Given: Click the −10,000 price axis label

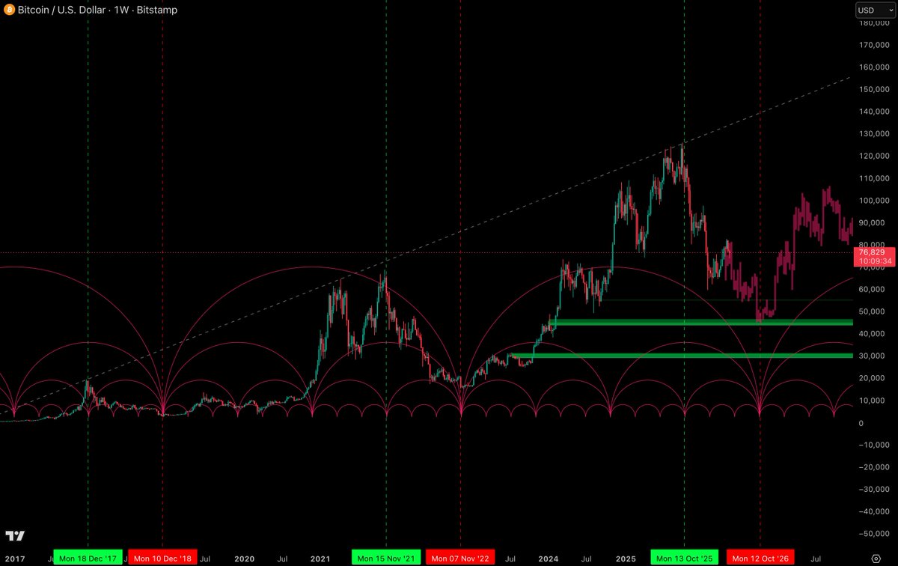Looking at the screenshot, I should tap(873, 445).
